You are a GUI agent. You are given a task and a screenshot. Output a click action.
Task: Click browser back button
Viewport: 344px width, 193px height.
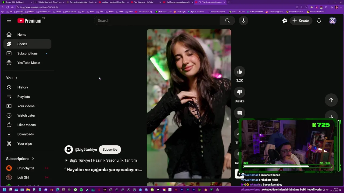[3, 7]
